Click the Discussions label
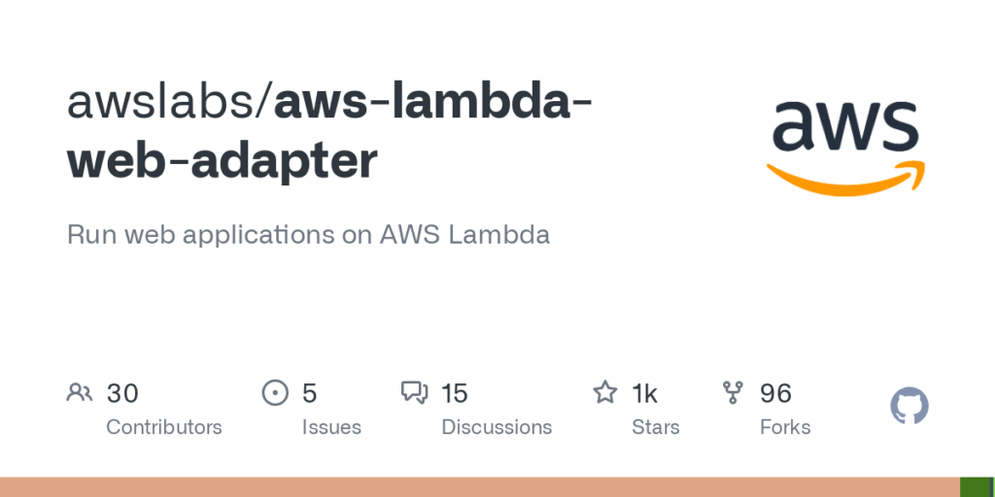This screenshot has height=497, width=995. coord(497,427)
